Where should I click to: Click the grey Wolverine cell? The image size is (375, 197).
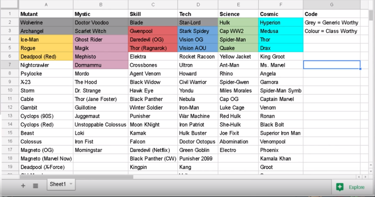[46, 22]
